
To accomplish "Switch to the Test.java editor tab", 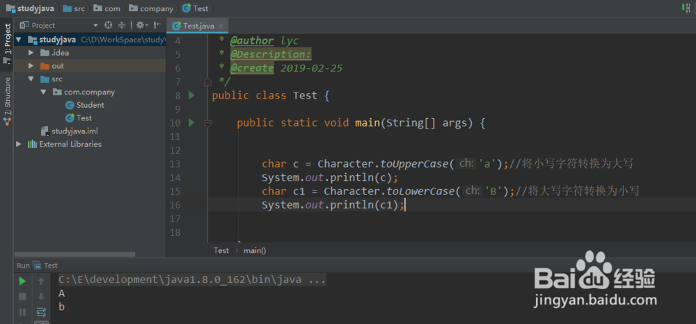I will [x=198, y=26].
